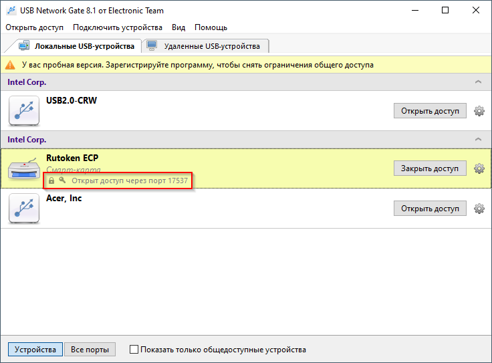Click the trial version warning triangle icon

coord(10,65)
